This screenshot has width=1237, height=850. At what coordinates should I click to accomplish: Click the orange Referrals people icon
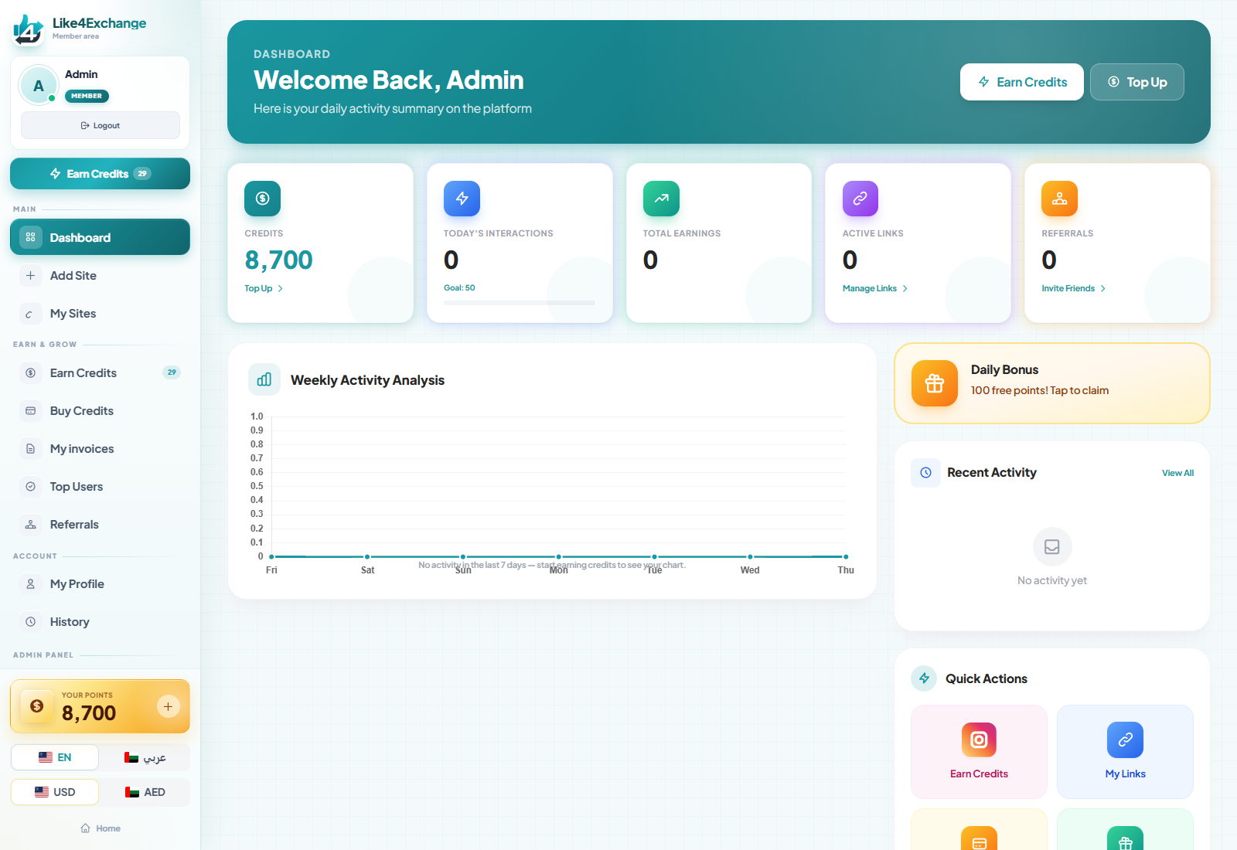[1059, 199]
